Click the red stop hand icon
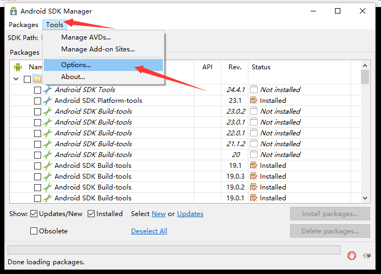Image resolution: width=381 pixels, height=274 pixels. click(352, 255)
